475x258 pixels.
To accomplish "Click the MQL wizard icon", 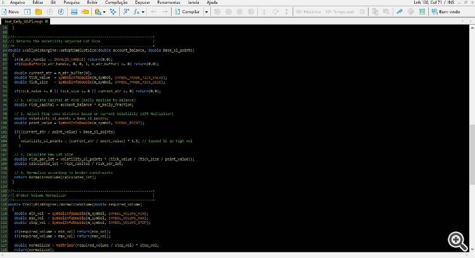I will click(x=98, y=12).
